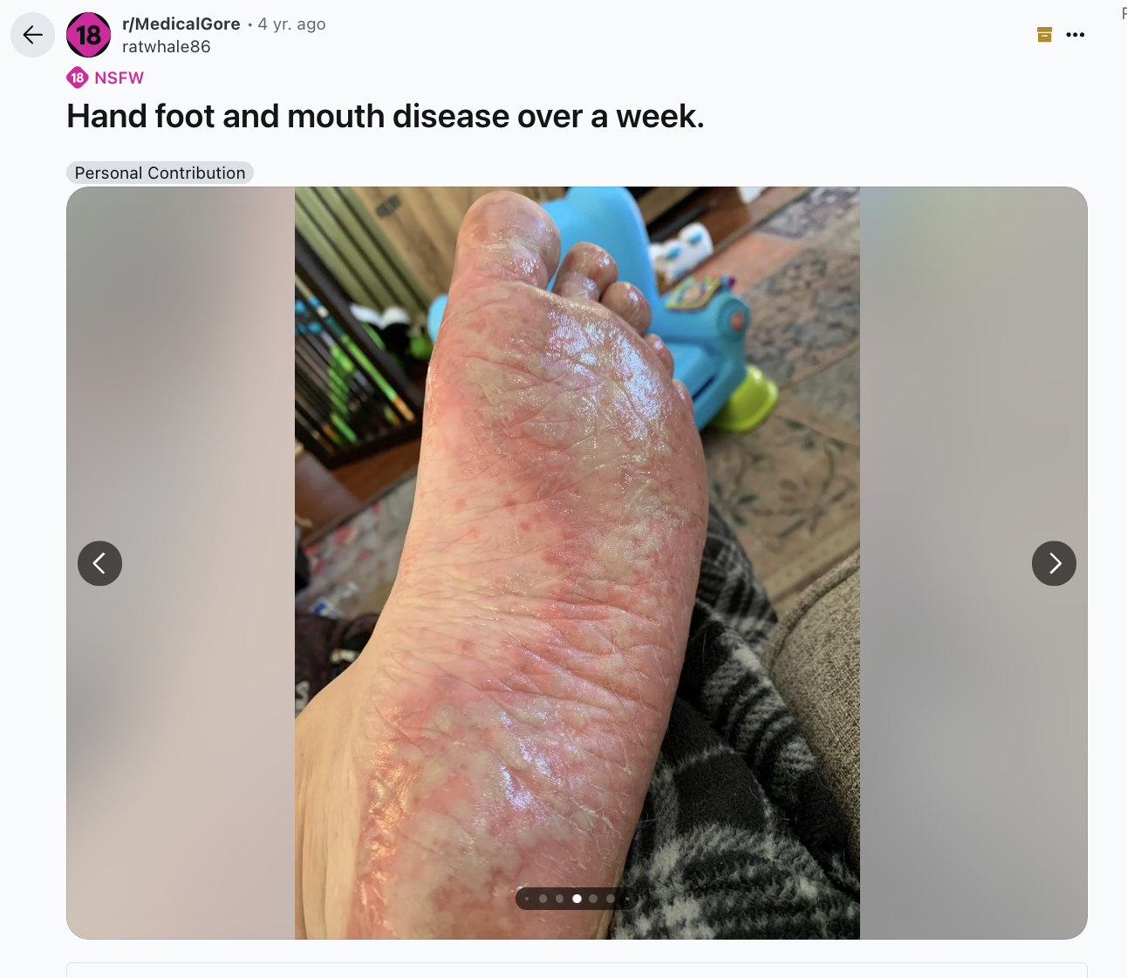Open the three-dot post overflow menu
The image size is (1127, 978).
[x=1076, y=35]
